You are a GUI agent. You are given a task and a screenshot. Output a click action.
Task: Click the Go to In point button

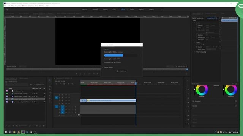90,74
